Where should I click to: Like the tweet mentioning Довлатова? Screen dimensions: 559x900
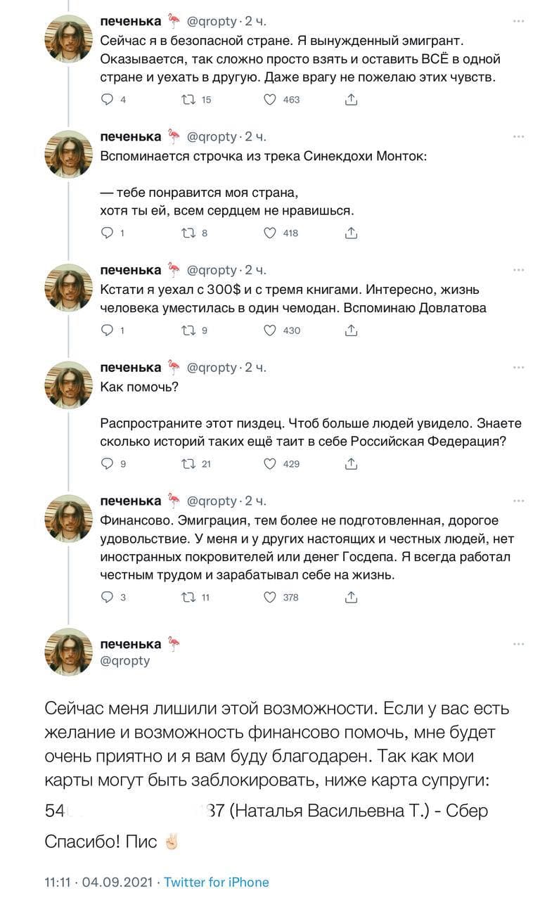pyautogui.click(x=269, y=330)
